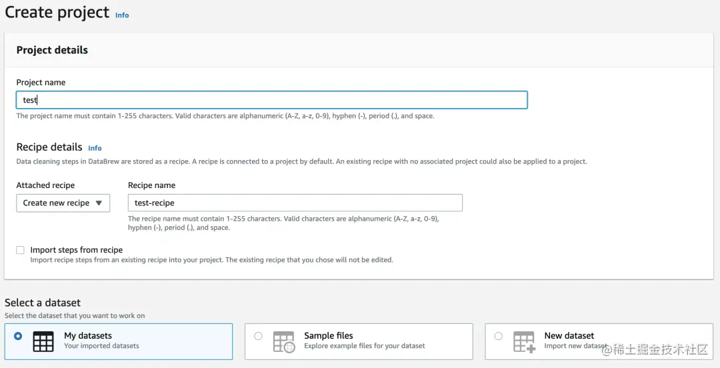Click the My datasets grid icon

coord(43,341)
